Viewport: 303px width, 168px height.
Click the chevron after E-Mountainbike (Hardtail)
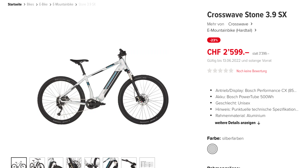(255, 30)
